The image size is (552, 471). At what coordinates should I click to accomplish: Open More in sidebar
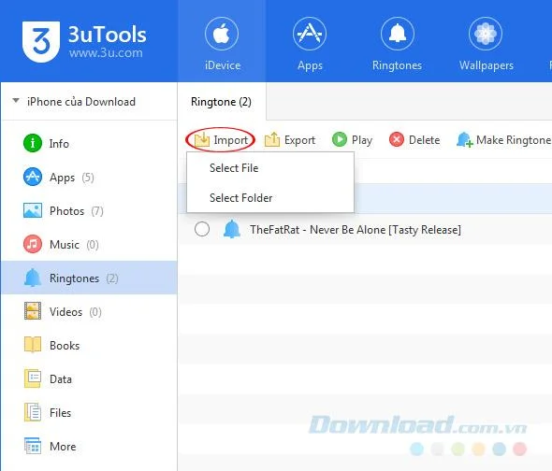[89, 446]
